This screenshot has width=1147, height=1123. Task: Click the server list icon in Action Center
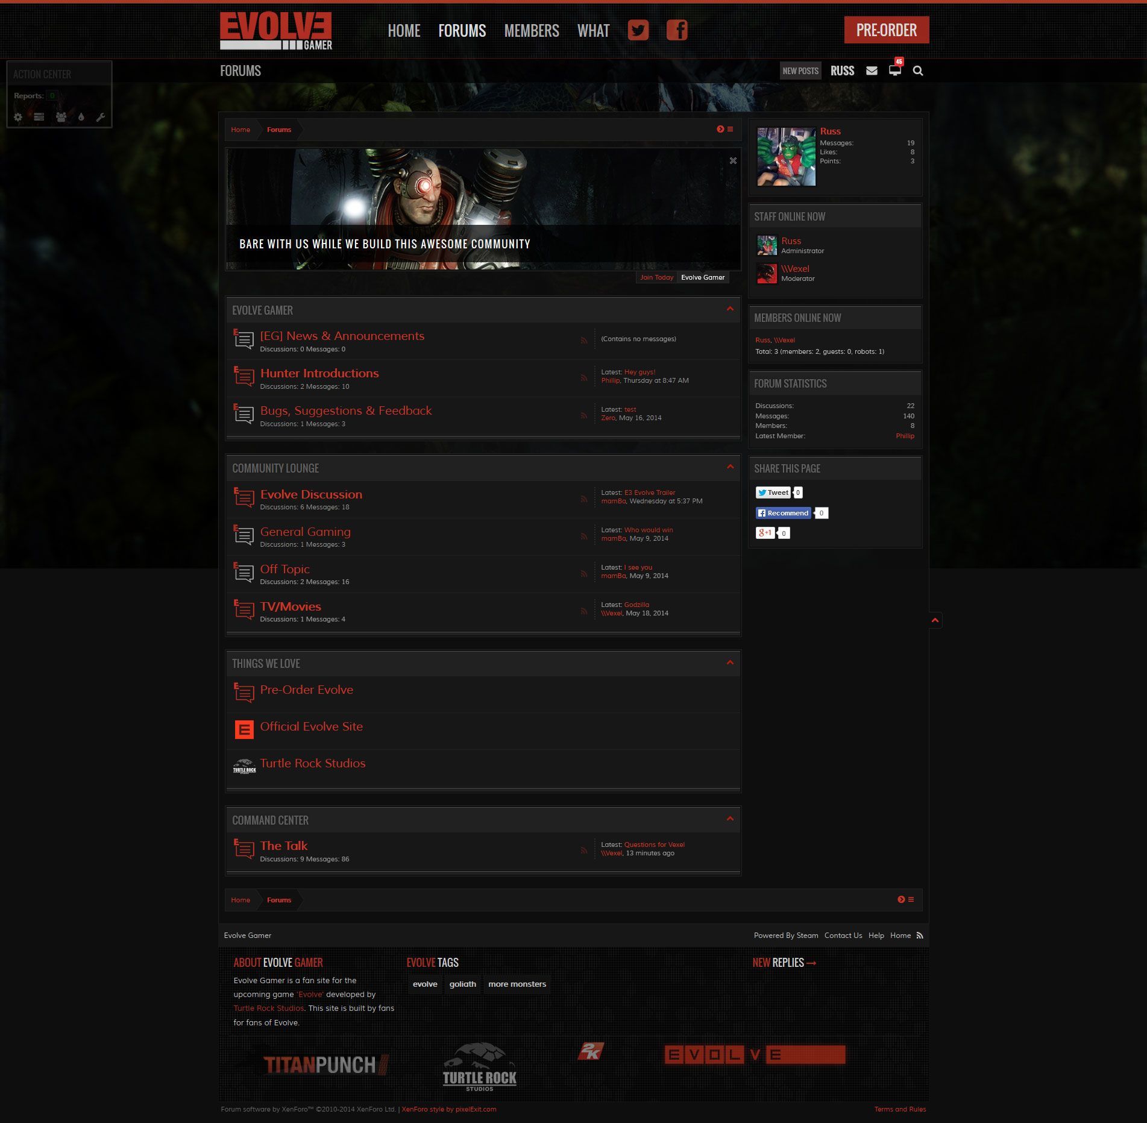(39, 117)
